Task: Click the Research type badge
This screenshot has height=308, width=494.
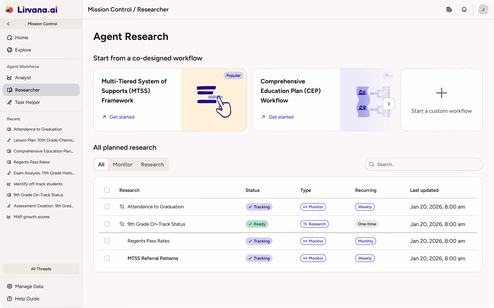Action: (314, 224)
